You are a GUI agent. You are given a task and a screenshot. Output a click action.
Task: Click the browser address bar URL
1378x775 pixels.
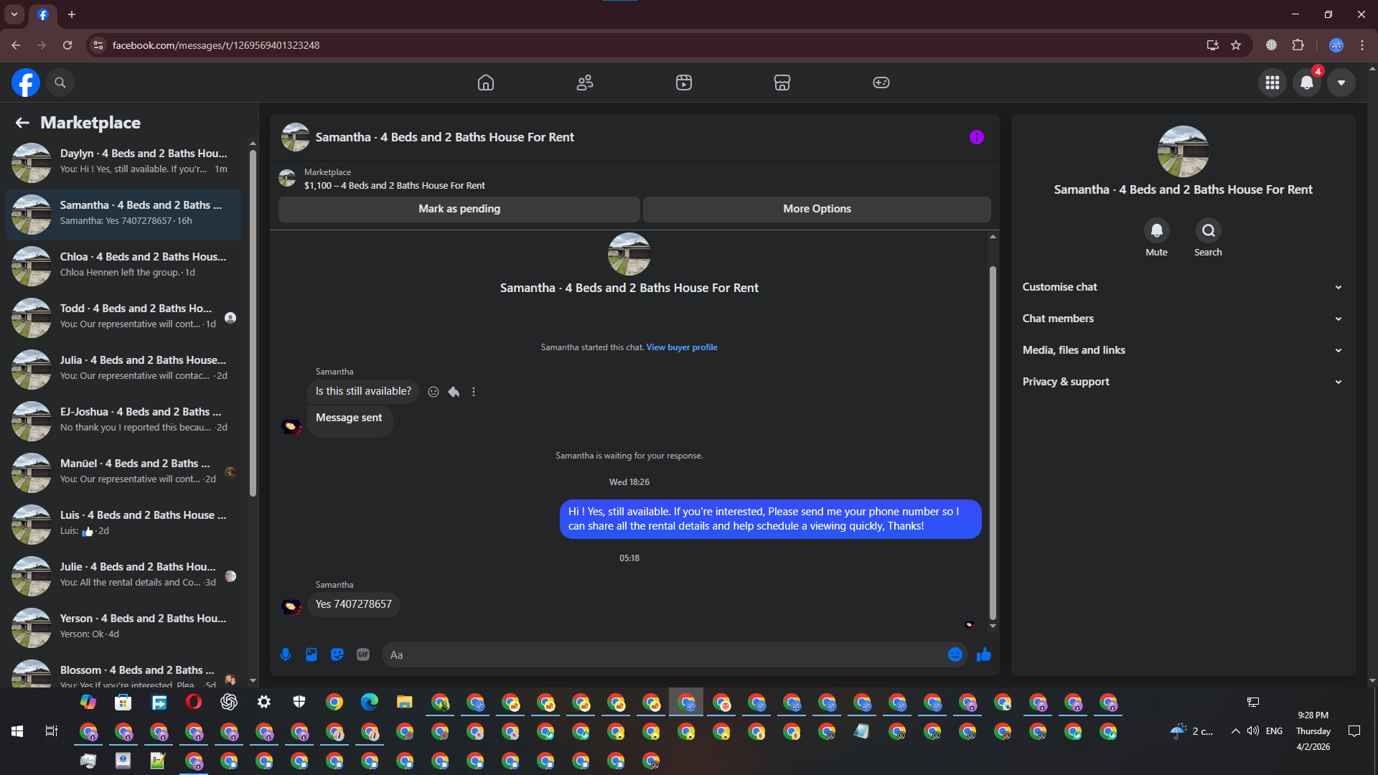tap(216, 45)
